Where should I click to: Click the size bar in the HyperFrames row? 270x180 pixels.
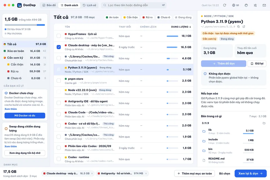(172, 36)
